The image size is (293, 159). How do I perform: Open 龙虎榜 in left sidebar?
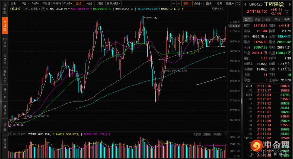(5, 144)
